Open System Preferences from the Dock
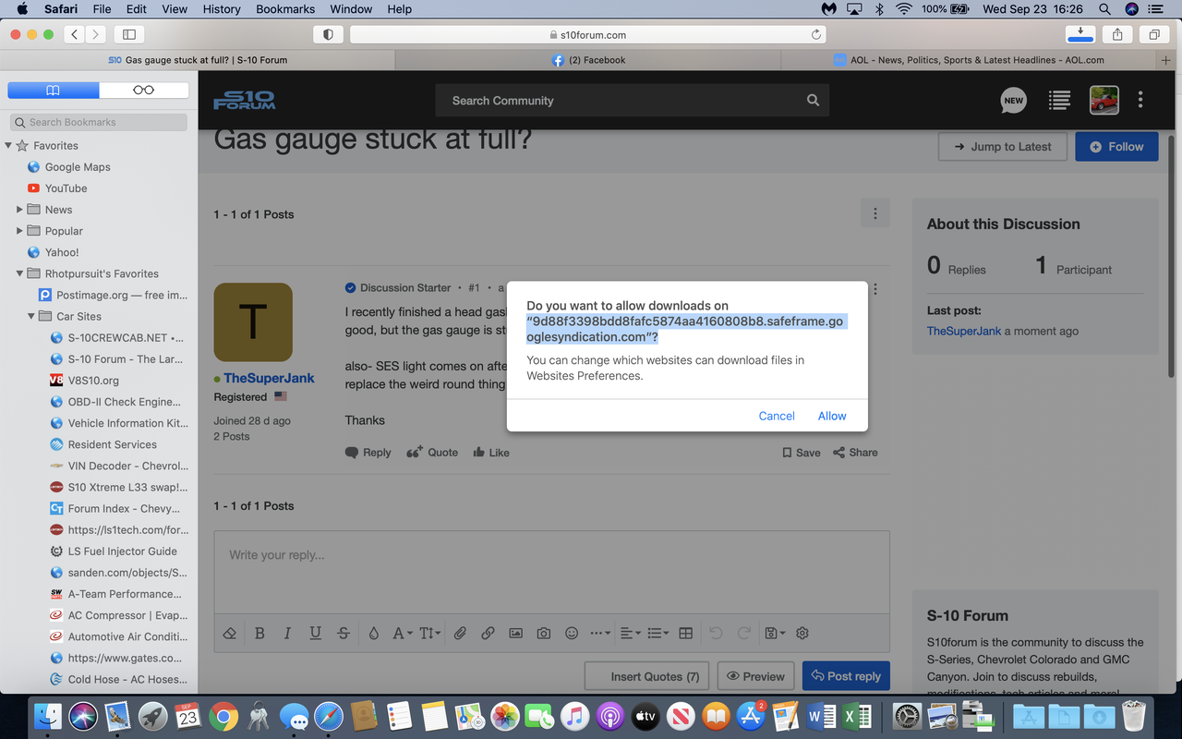Screen dimensions: 1182x739 (908, 716)
